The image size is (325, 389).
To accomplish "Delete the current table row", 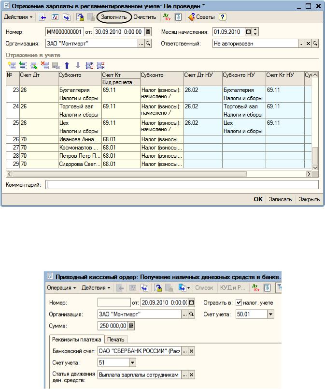I will (x=45, y=65).
